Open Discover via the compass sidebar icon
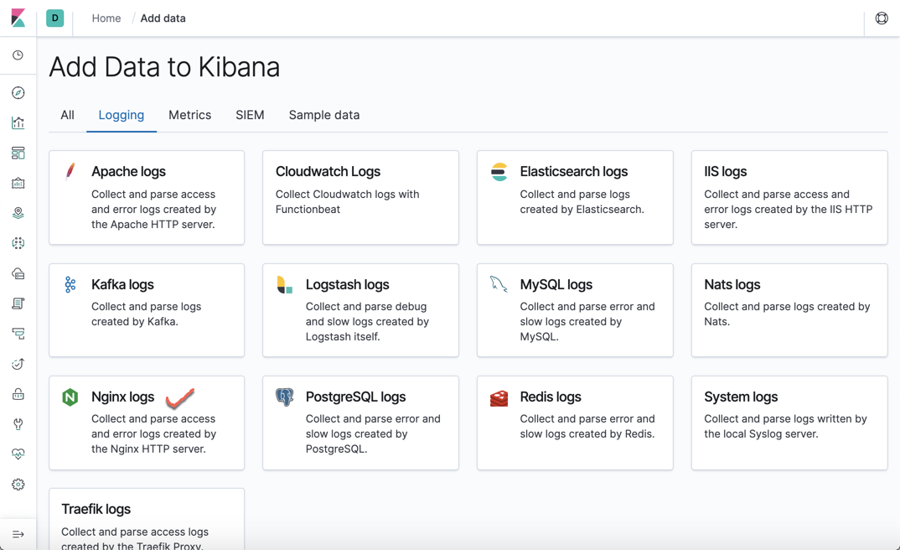The width and height of the screenshot is (900, 550). coord(18,93)
